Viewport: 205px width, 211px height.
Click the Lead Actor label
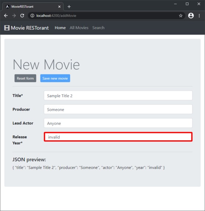click(23, 123)
